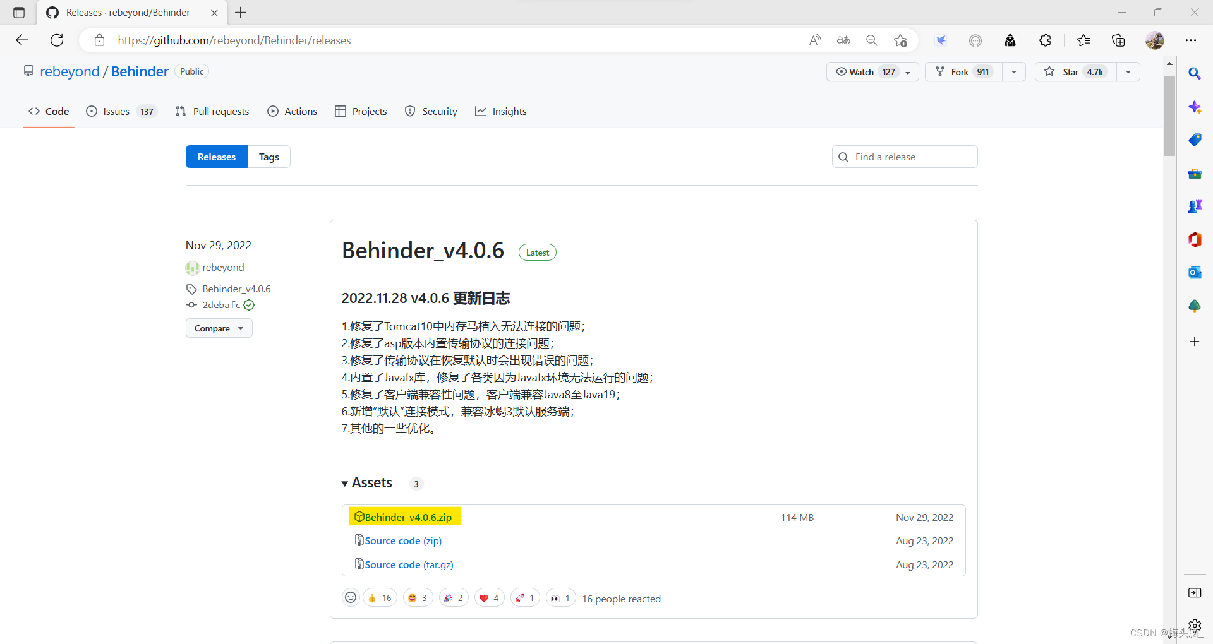1213x644 pixels.
Task: Toggle the thumbs up reaction 16
Action: (x=380, y=598)
